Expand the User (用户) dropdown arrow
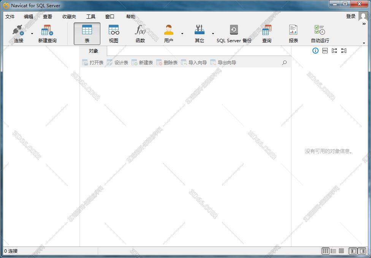 (x=182, y=33)
